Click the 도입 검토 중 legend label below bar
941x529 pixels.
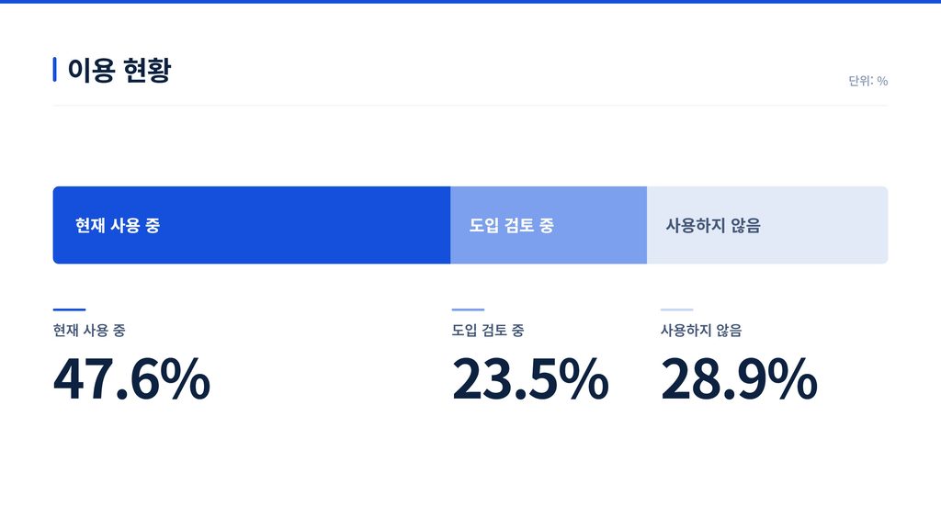tap(488, 331)
